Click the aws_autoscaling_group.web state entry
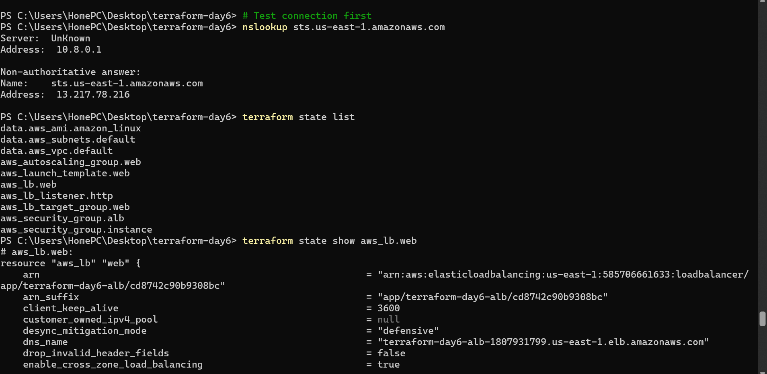 pos(71,162)
